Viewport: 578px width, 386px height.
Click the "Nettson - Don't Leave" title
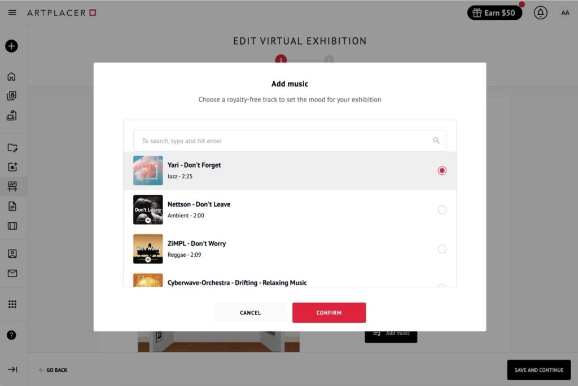tap(199, 204)
